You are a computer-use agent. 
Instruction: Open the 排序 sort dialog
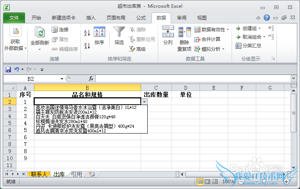coord(99,36)
